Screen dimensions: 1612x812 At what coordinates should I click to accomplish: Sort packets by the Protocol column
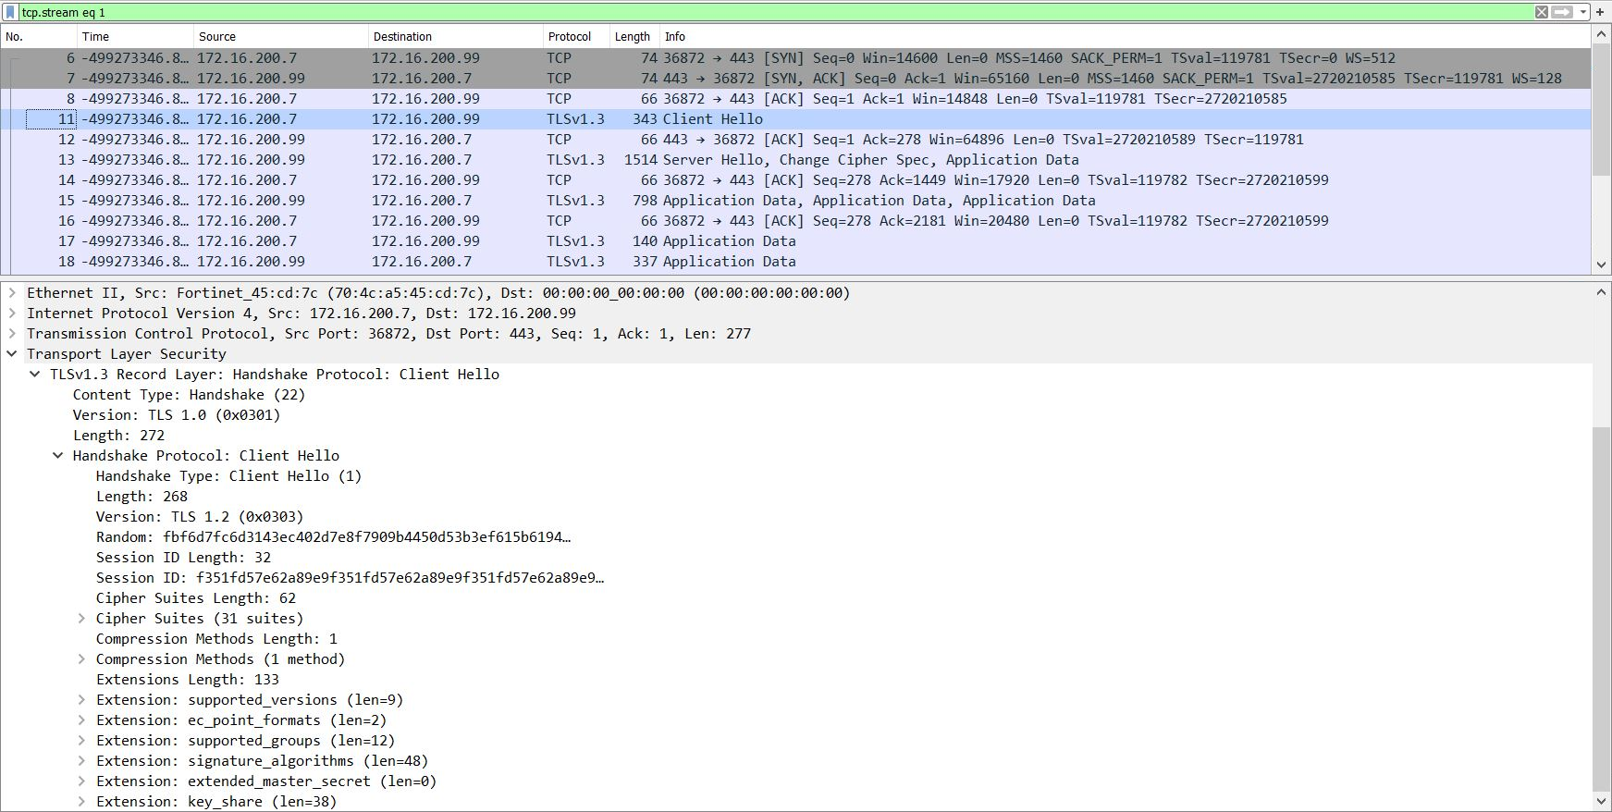pos(576,37)
